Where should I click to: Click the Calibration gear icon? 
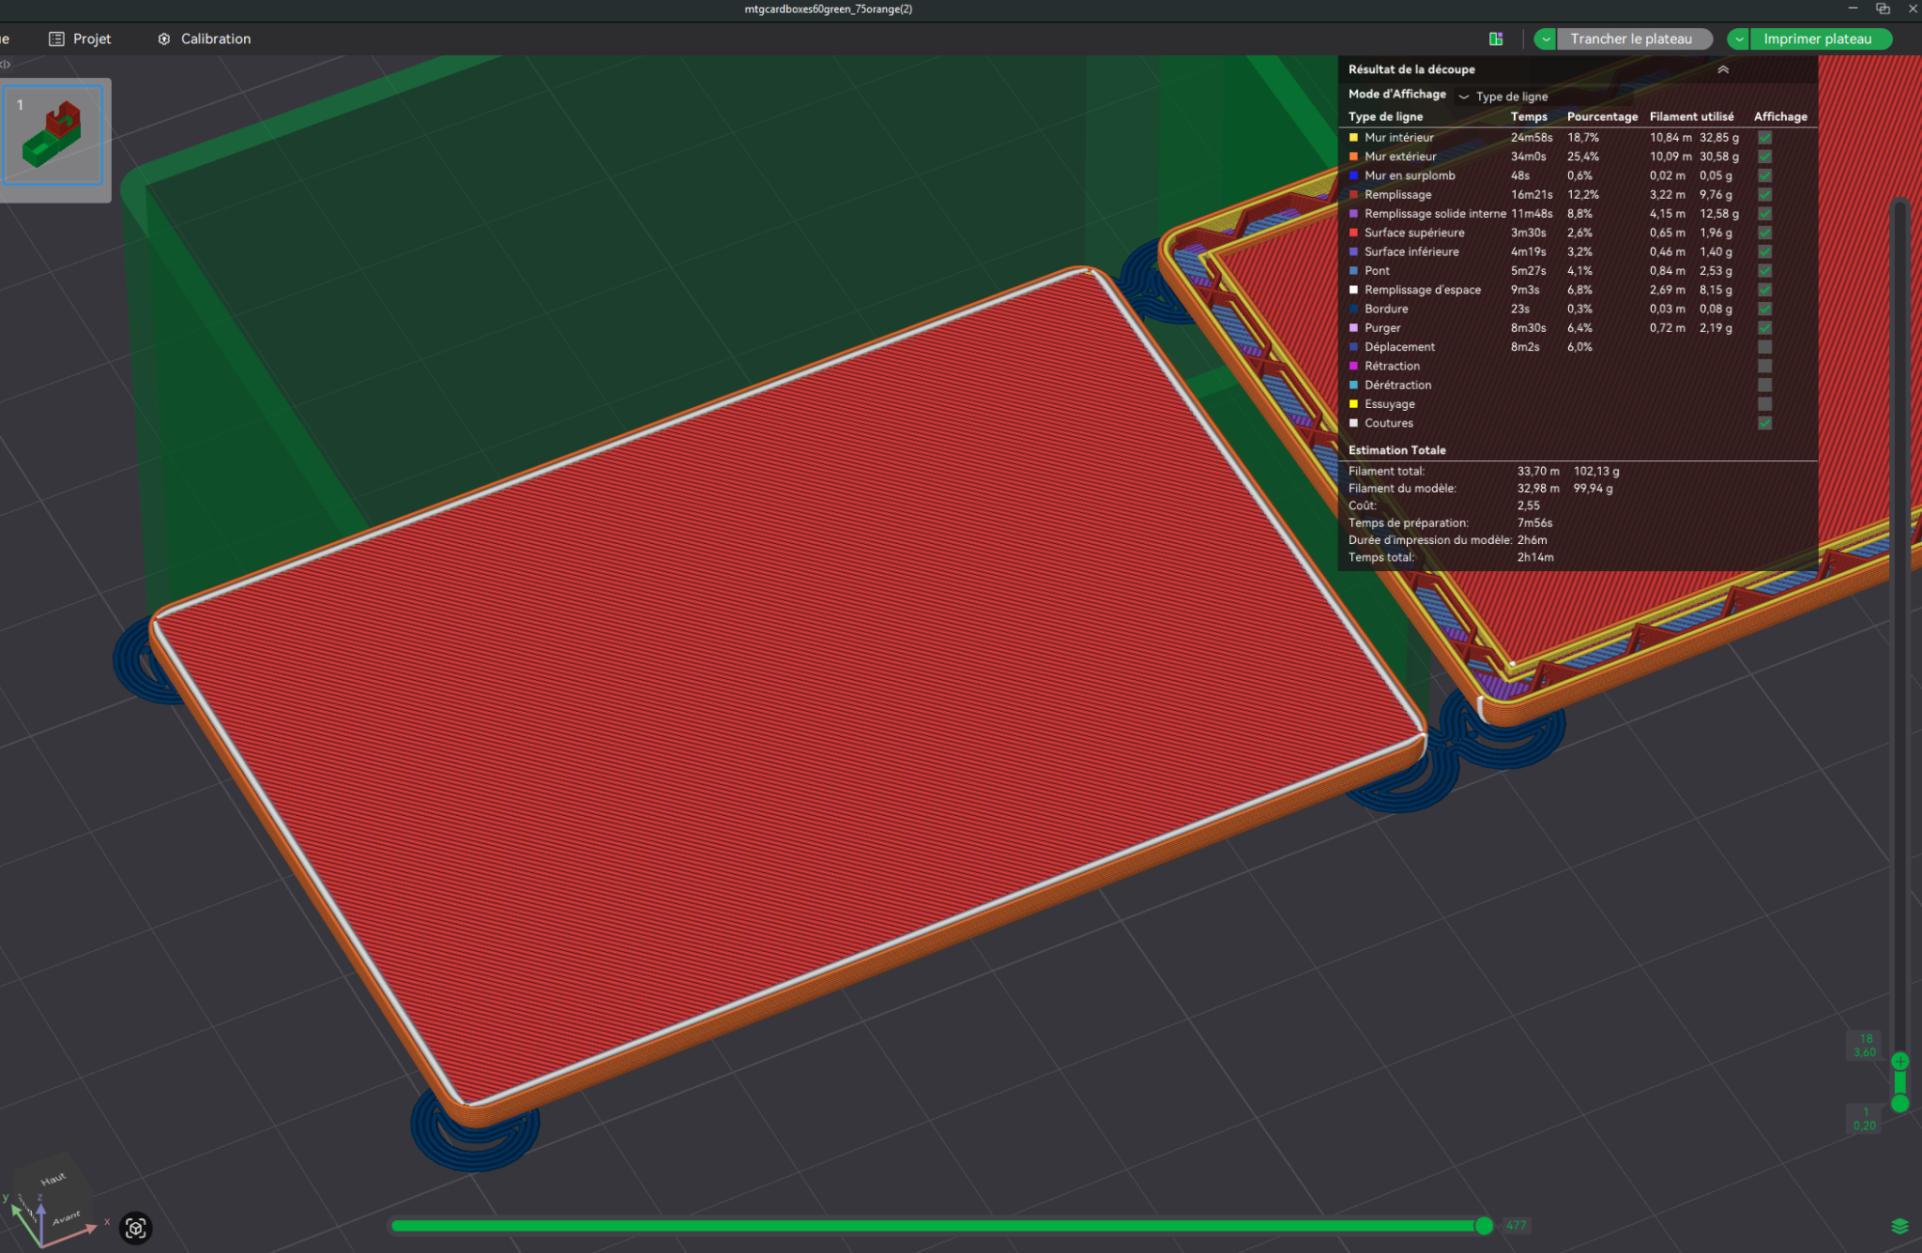click(x=164, y=38)
